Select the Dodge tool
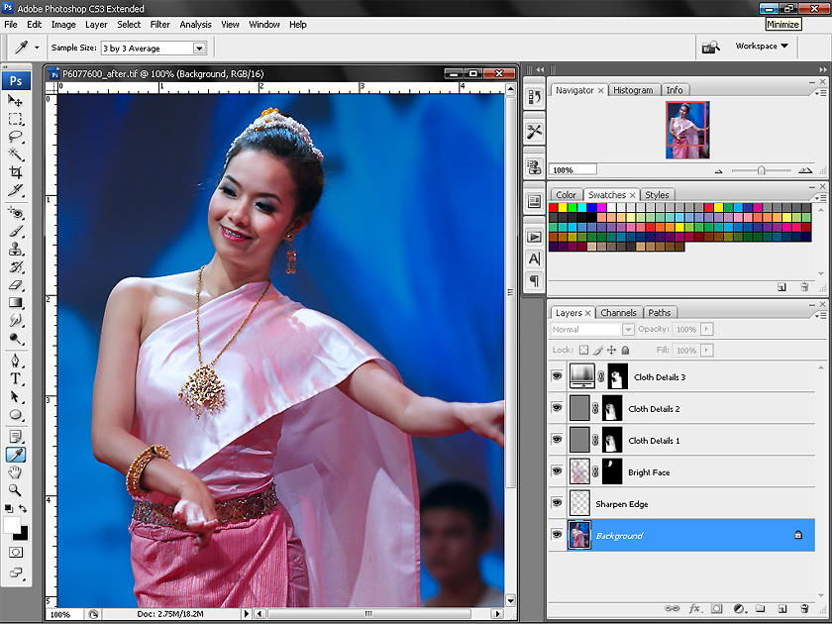 (x=16, y=338)
